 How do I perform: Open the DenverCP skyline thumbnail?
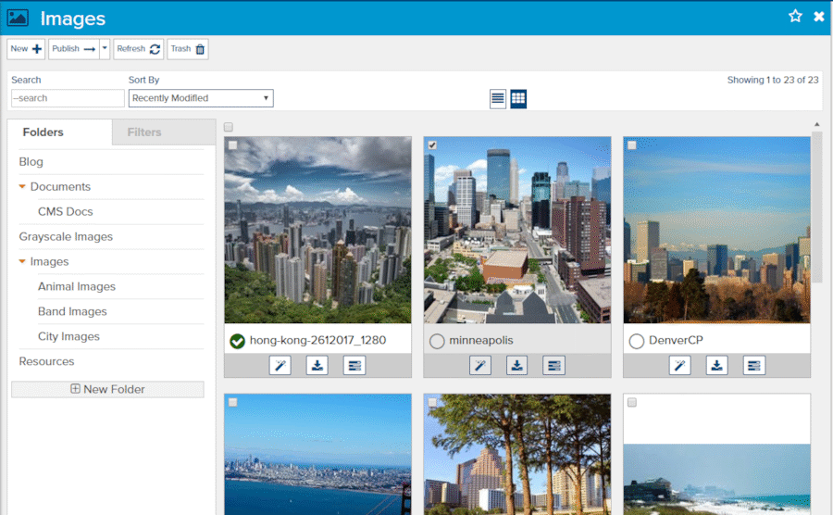pyautogui.click(x=716, y=230)
